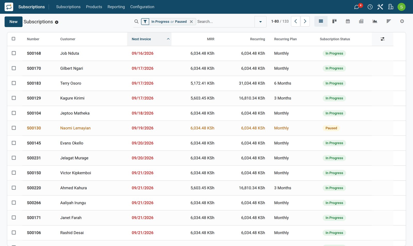Open the Subscriptions menu

tap(68, 7)
